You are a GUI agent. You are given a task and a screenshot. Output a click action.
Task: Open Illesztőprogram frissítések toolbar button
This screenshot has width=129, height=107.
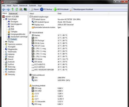(x=82, y=9)
